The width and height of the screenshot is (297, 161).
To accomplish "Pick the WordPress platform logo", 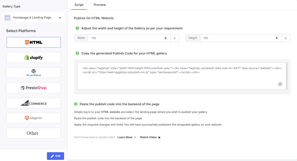I will [x=34, y=73].
